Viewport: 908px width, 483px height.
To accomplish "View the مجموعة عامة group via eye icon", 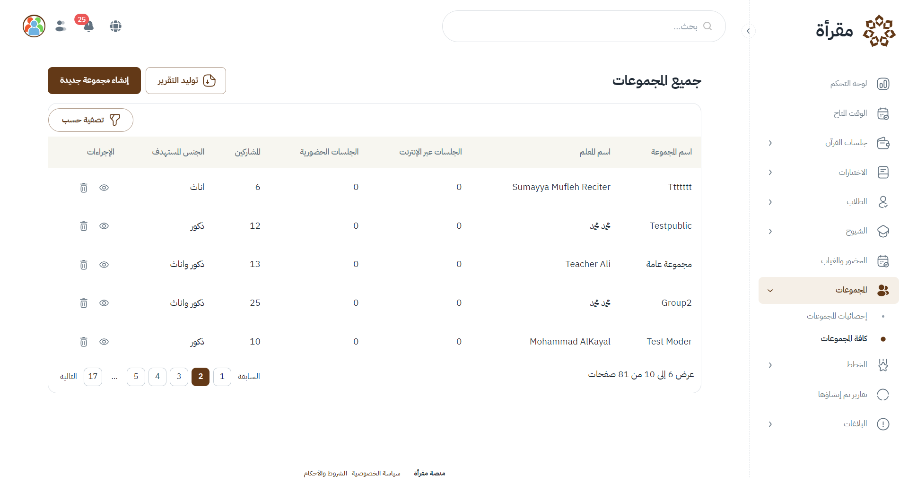I will [104, 265].
